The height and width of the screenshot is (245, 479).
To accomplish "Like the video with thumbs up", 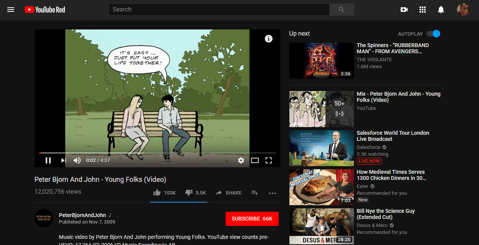I will coord(157,193).
